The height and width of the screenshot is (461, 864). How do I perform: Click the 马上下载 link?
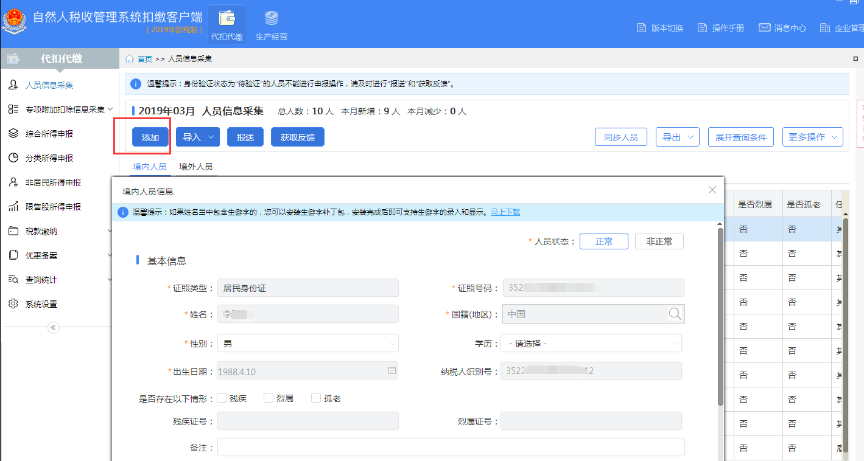point(505,212)
